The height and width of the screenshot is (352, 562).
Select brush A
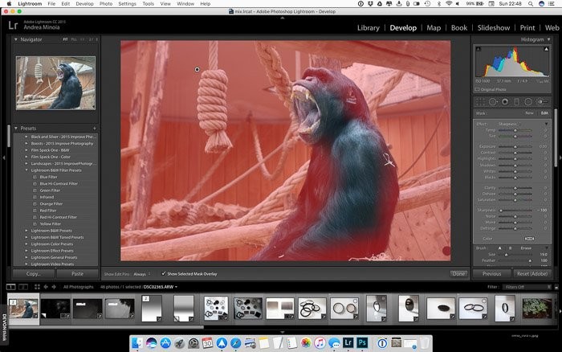click(499, 248)
